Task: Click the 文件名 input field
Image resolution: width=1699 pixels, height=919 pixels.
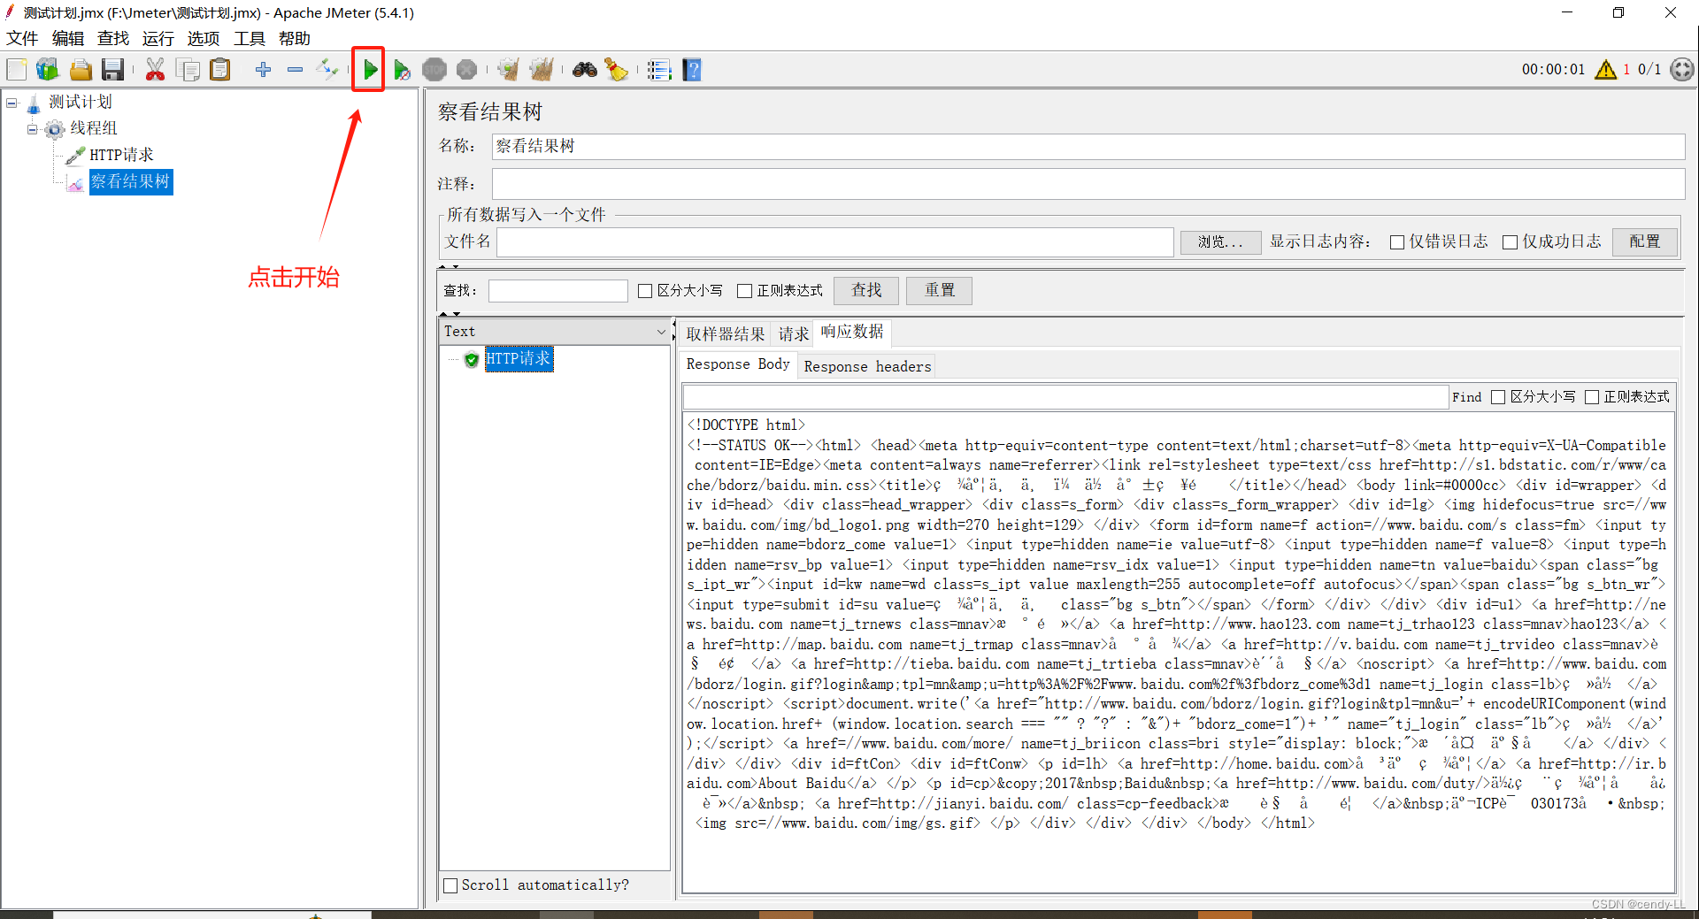Action: tap(835, 241)
